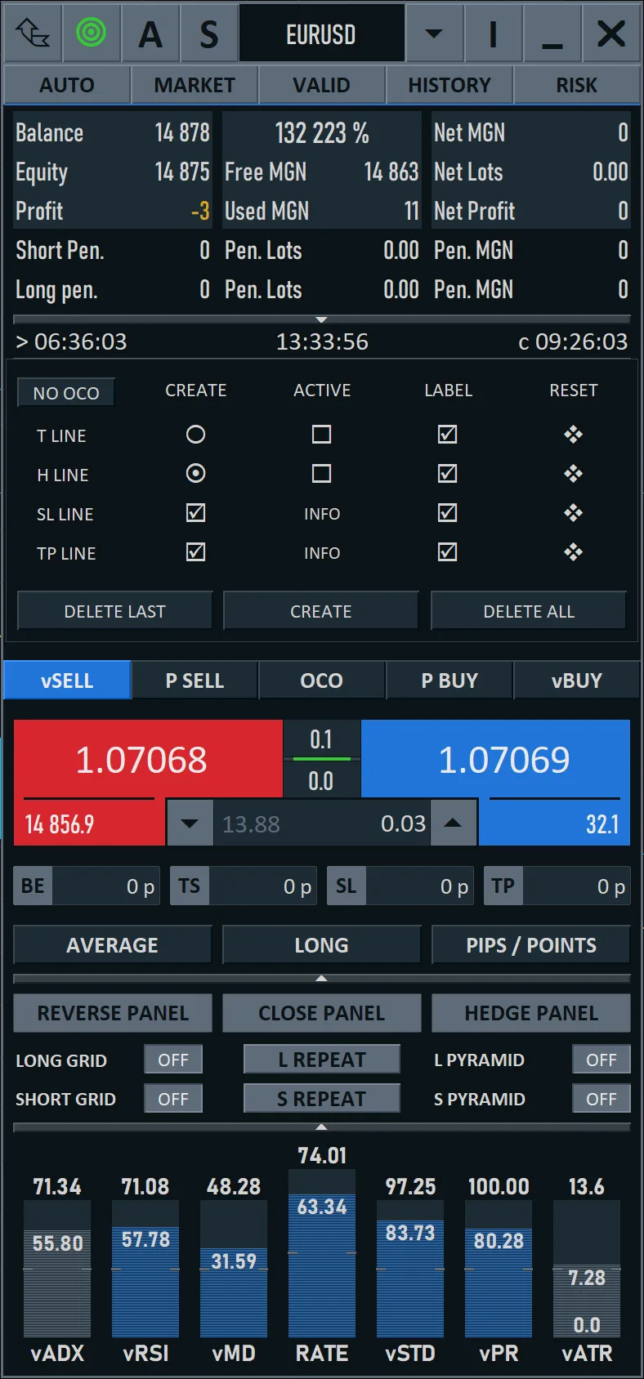Click the vertical bar I icon
Image resolution: width=644 pixels, height=1379 pixels.
pos(493,33)
